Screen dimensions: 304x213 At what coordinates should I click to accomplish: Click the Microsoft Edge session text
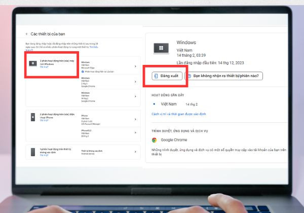click(x=88, y=68)
